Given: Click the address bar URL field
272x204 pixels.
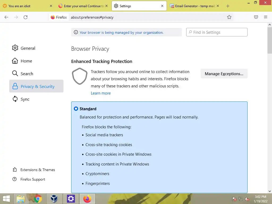Looking at the screenshot, I should tap(147, 17).
